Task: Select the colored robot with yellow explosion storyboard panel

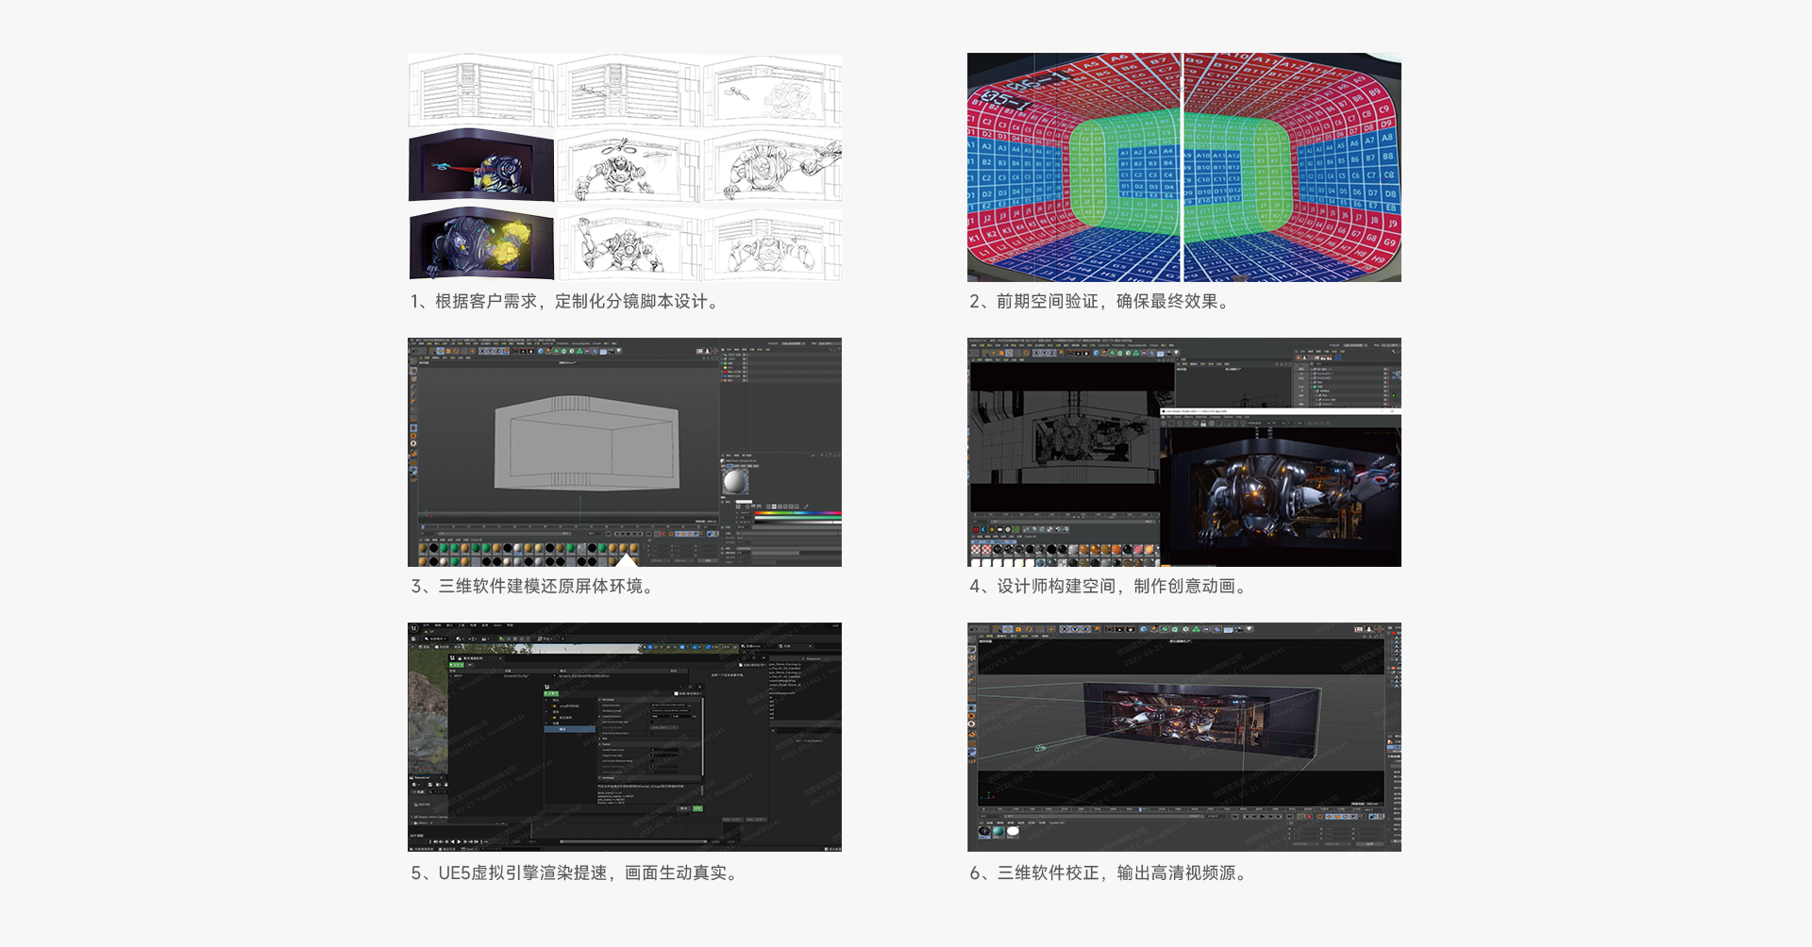Action: pos(481,243)
